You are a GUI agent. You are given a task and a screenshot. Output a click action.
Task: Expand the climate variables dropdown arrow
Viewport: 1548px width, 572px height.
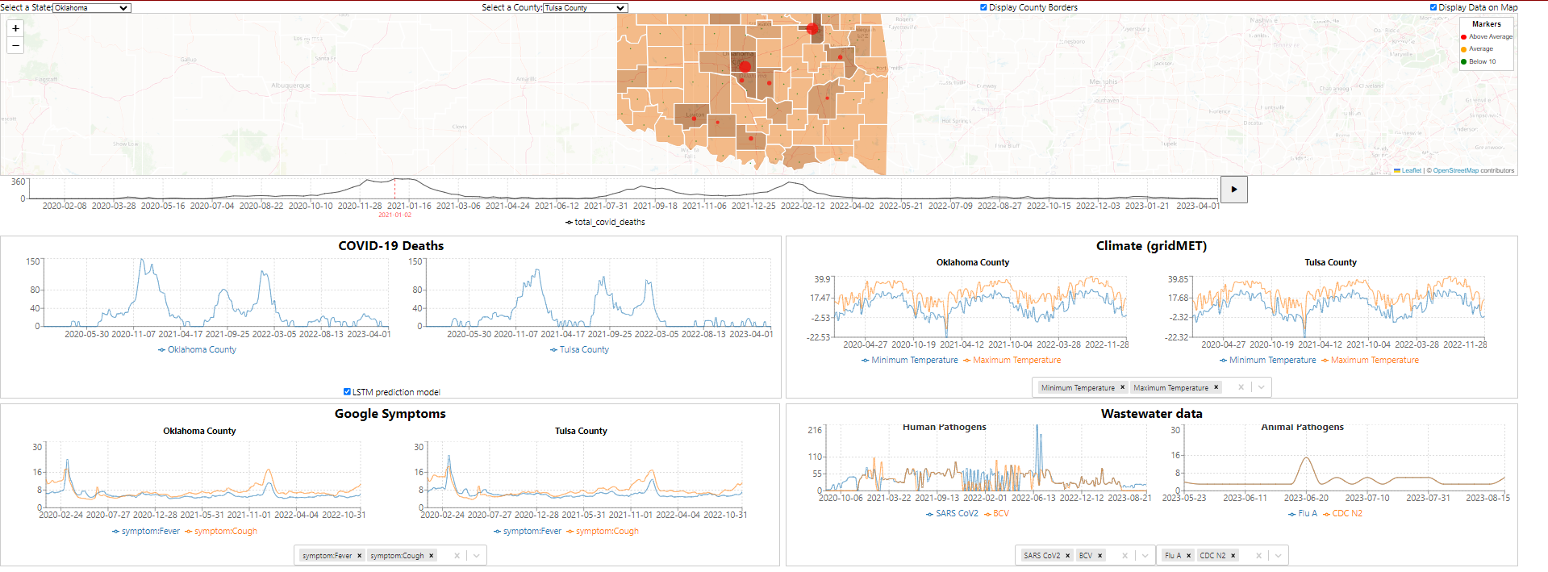(1262, 388)
